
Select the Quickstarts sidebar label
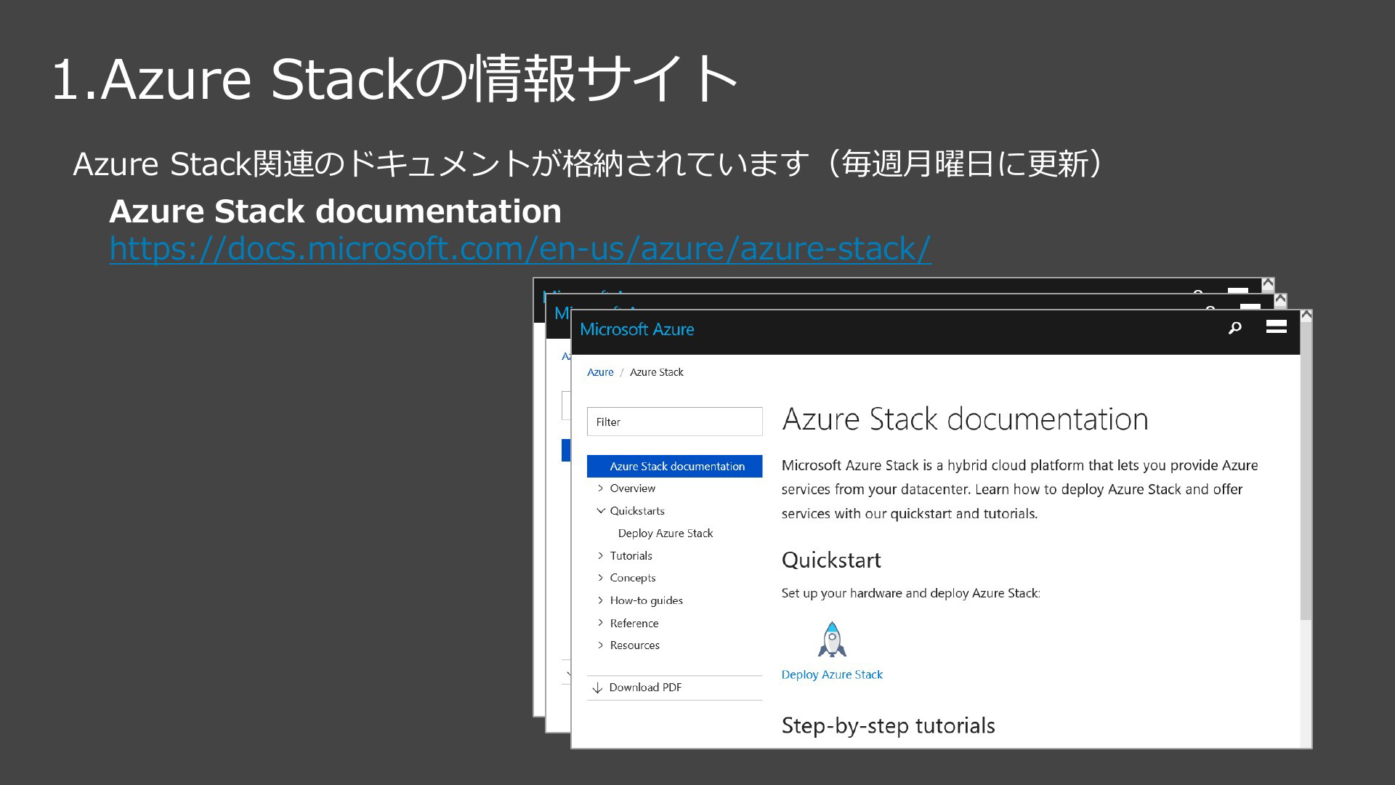pyautogui.click(x=637, y=511)
